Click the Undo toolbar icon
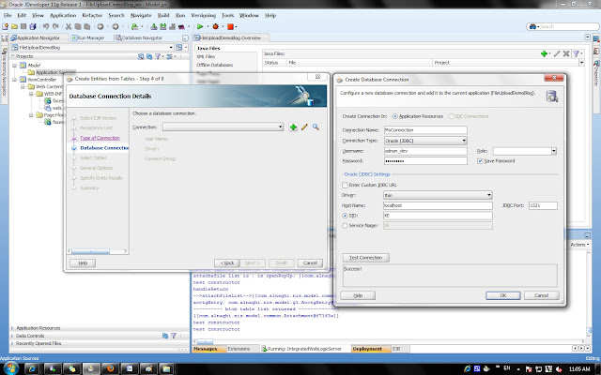Viewport: 601px width, 375px height. tap(46, 26)
